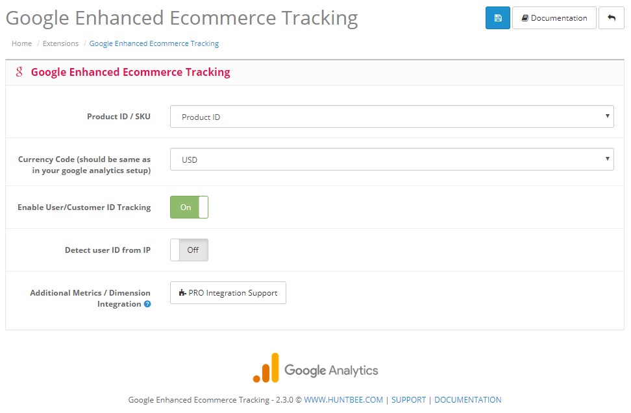Open WWW.HUNTBEE.COM footer link

pos(343,400)
